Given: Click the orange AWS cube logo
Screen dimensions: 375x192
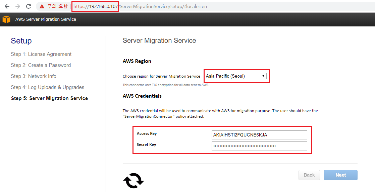Looking at the screenshot, I should (6, 19).
